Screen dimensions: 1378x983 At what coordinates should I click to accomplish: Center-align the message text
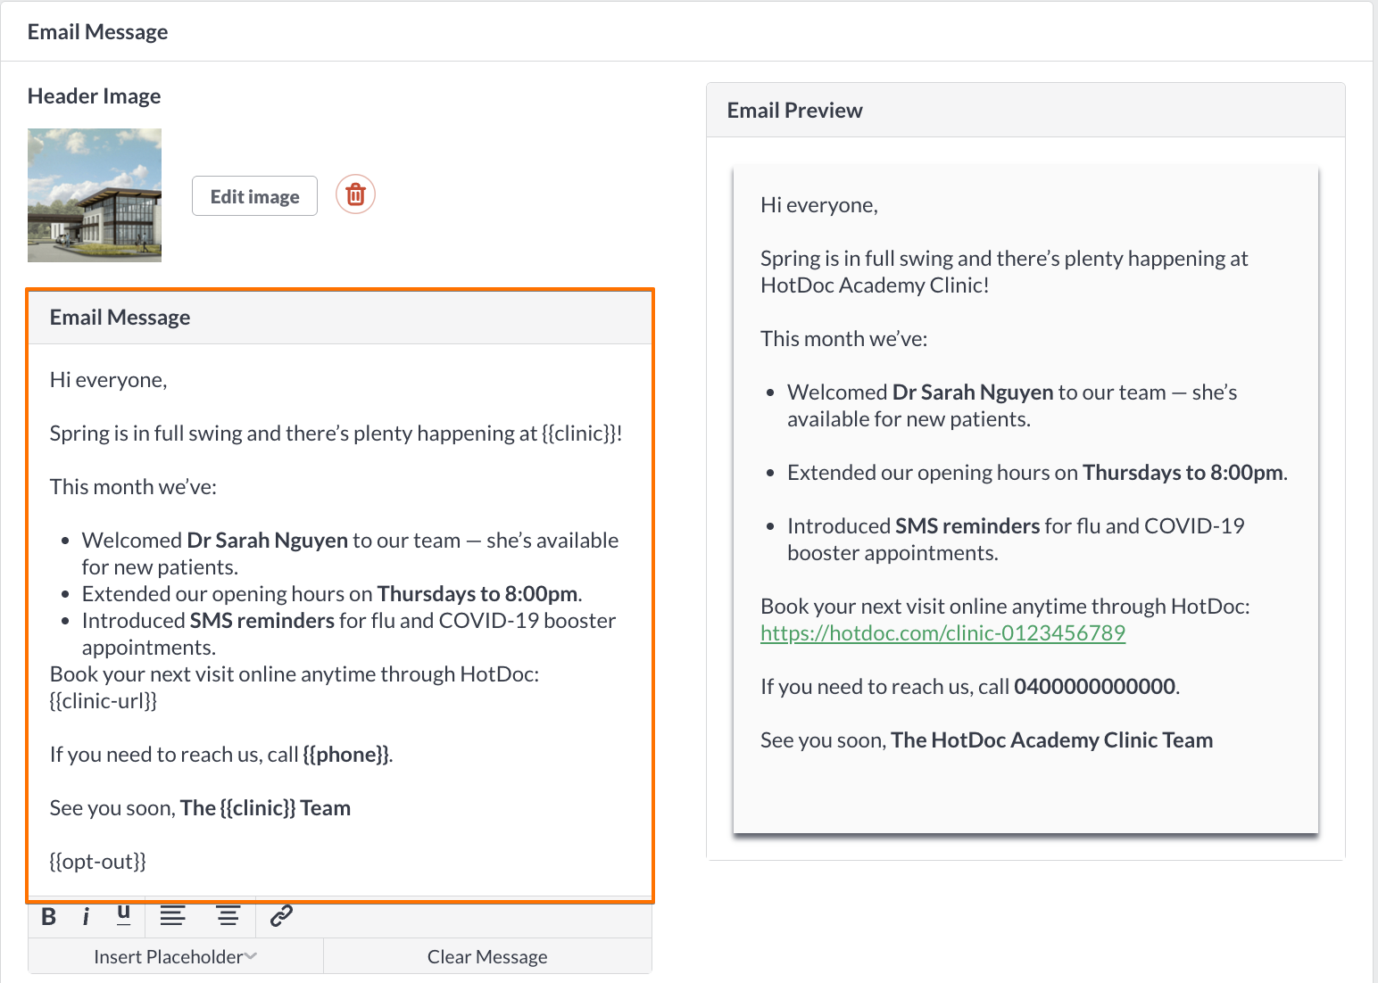(228, 915)
